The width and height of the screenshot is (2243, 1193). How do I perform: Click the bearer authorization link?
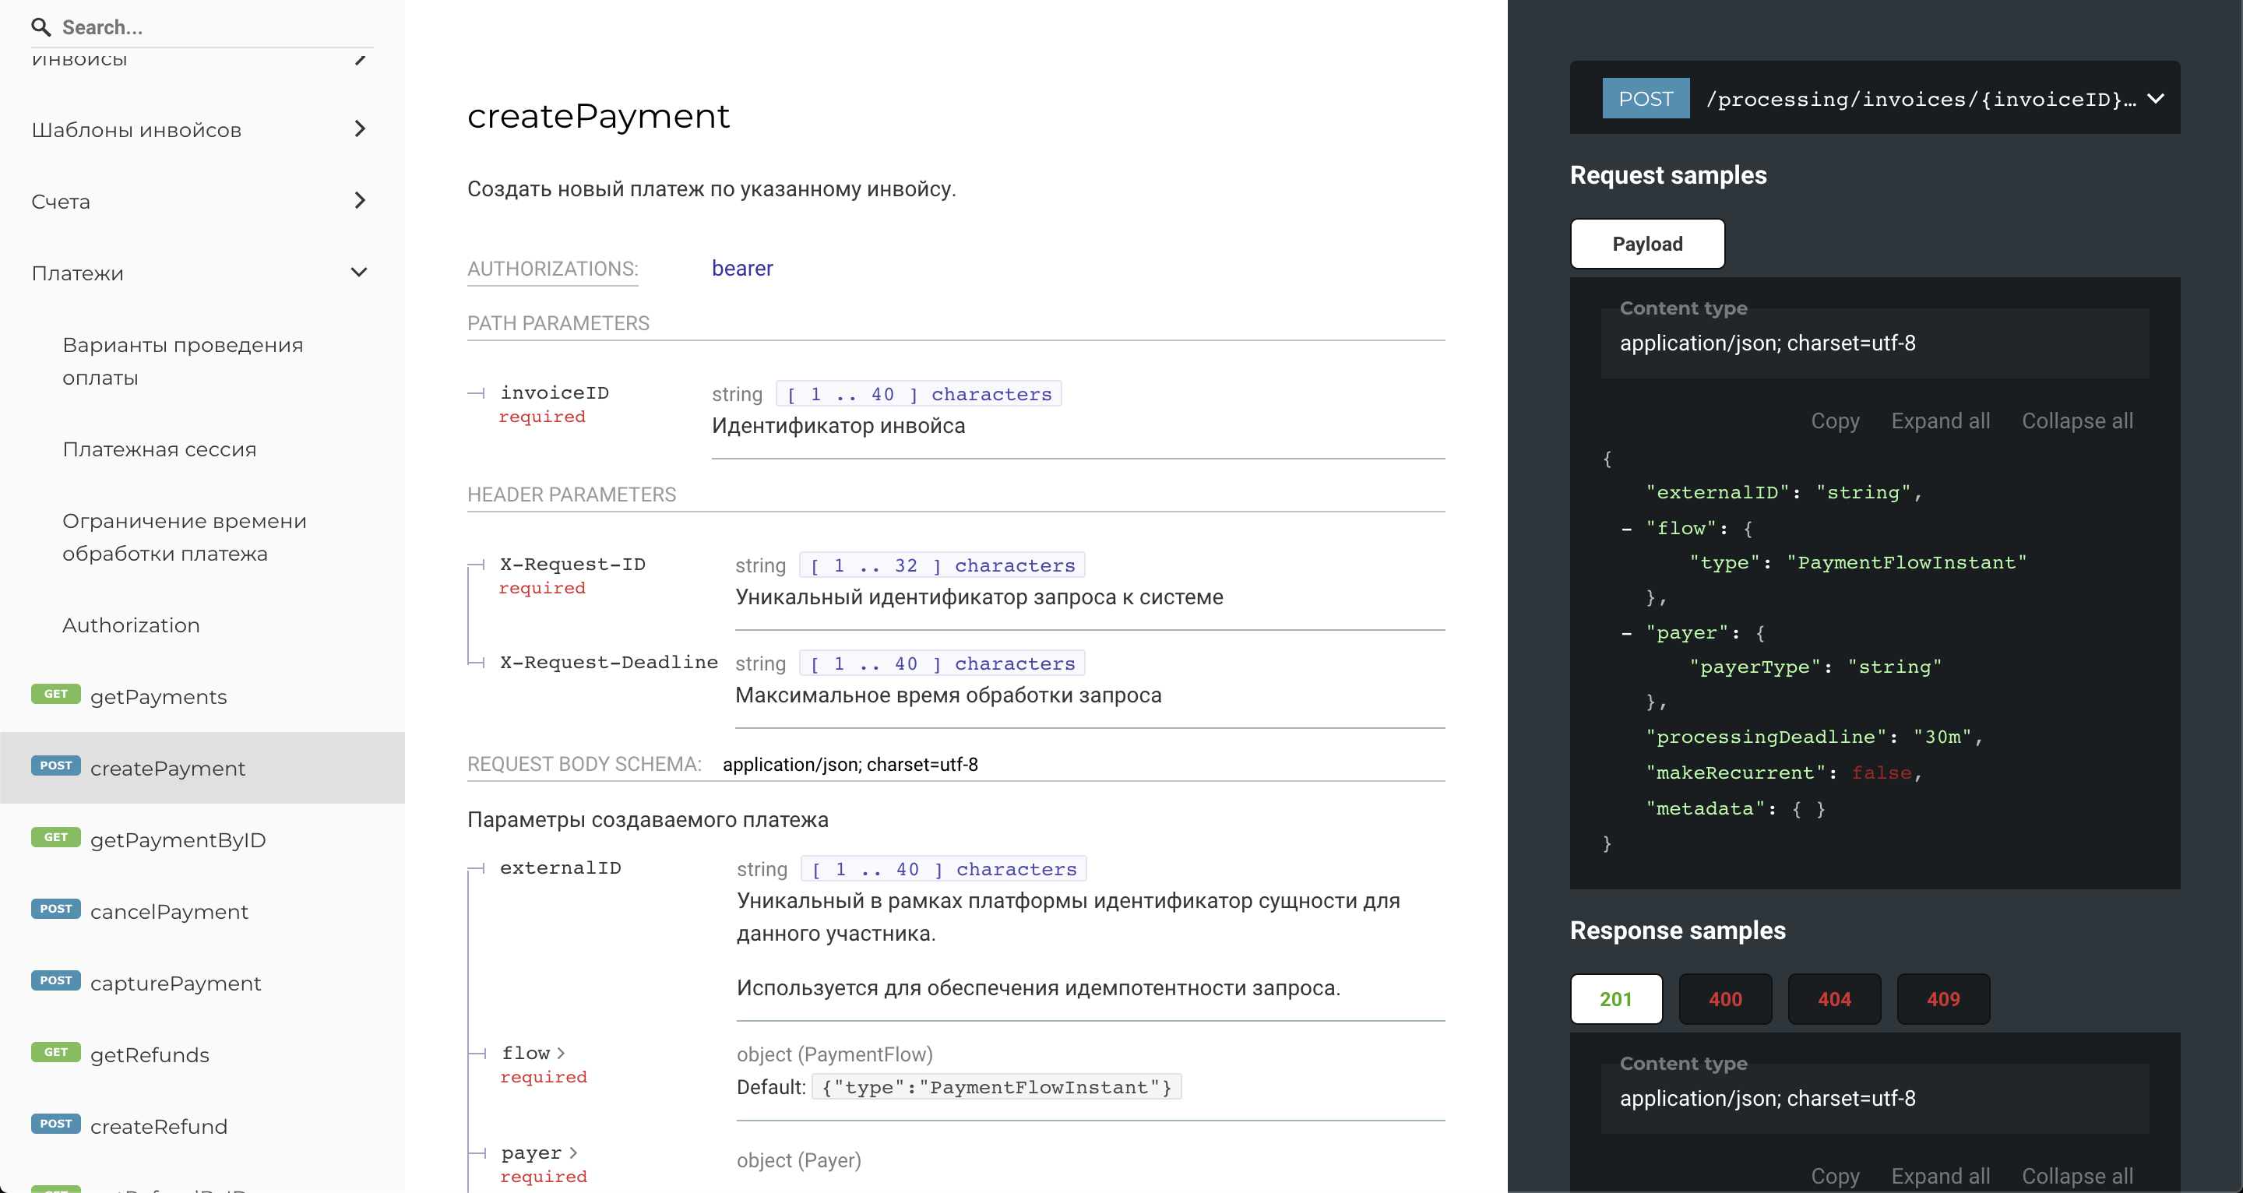[743, 269]
